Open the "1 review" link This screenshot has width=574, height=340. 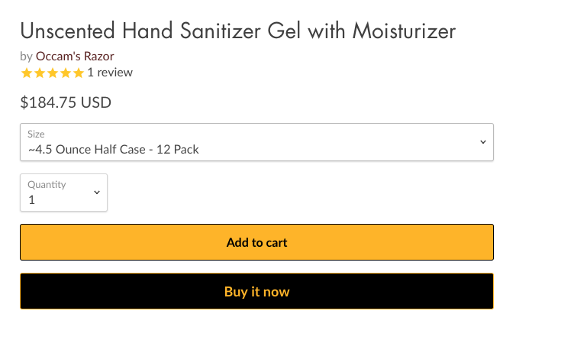[x=110, y=73]
